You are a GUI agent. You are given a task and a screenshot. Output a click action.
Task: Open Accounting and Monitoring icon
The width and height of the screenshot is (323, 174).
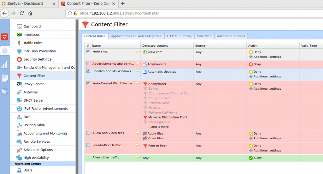click(x=19, y=133)
